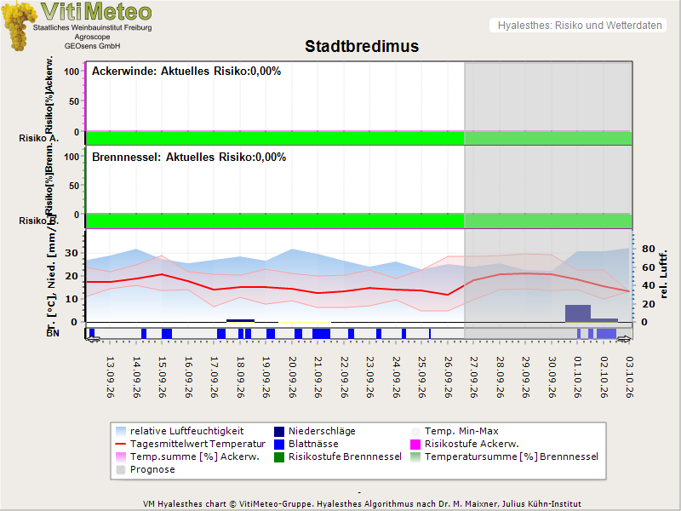The height and width of the screenshot is (511, 681).
Task: Click 'Staatliches Weinbauinstitut Freiburg' text
Action: pos(93,28)
